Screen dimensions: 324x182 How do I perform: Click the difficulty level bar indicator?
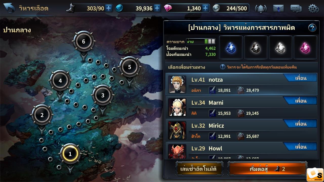point(201,41)
